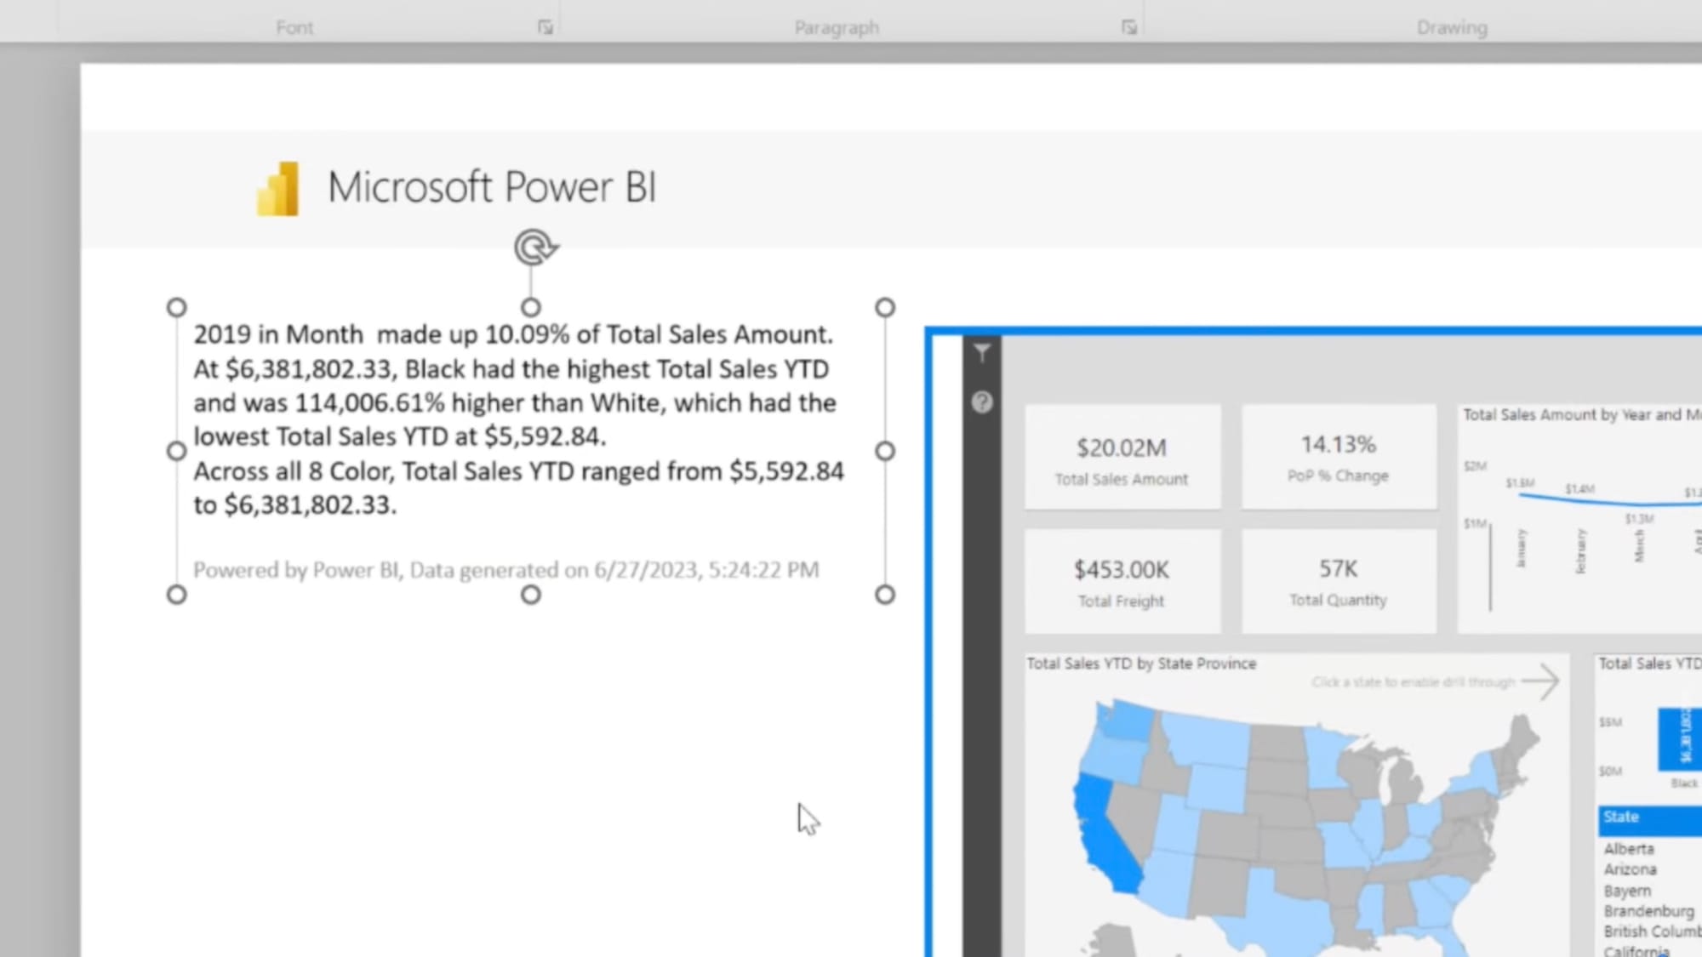Click the $453.00K Total Freight card
The width and height of the screenshot is (1702, 957).
tap(1122, 581)
